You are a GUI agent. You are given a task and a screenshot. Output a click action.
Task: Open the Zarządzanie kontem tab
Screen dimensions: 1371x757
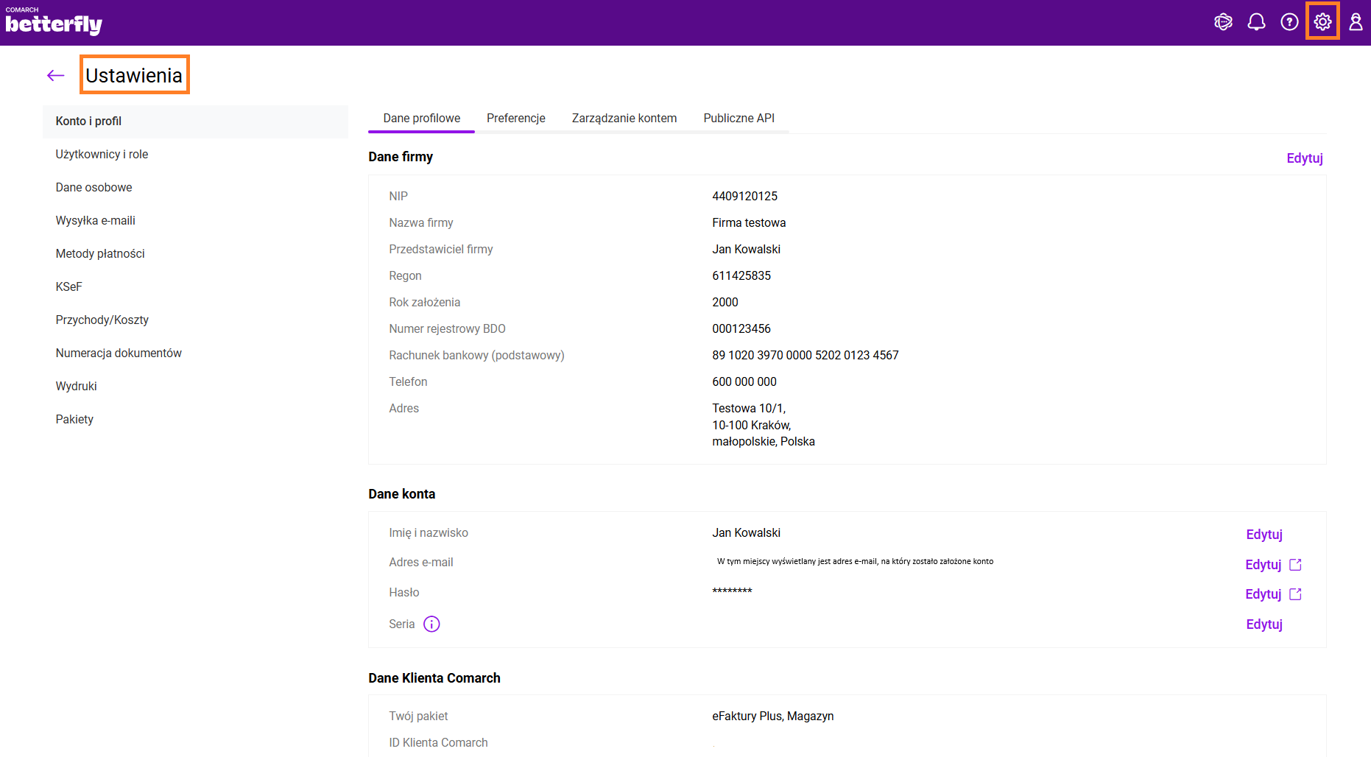click(624, 119)
